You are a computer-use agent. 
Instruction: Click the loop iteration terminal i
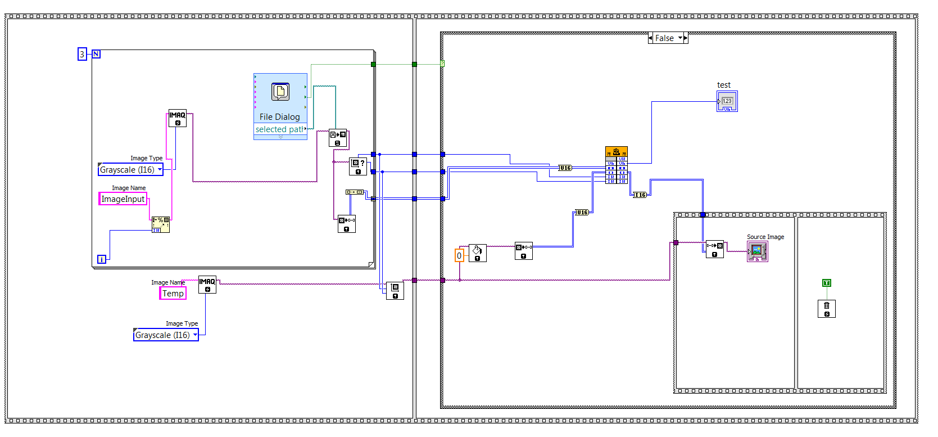click(x=102, y=259)
